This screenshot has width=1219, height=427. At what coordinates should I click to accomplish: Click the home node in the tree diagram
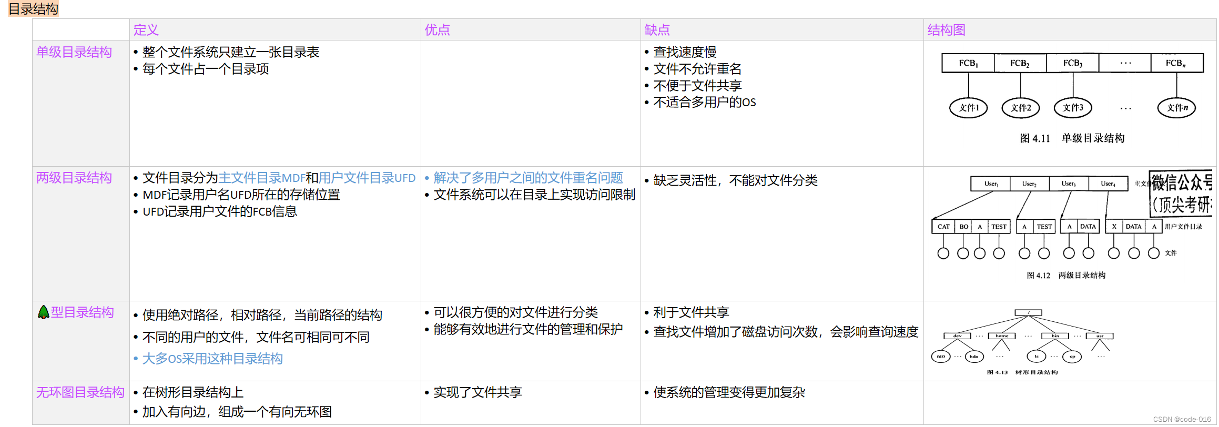click(1002, 336)
